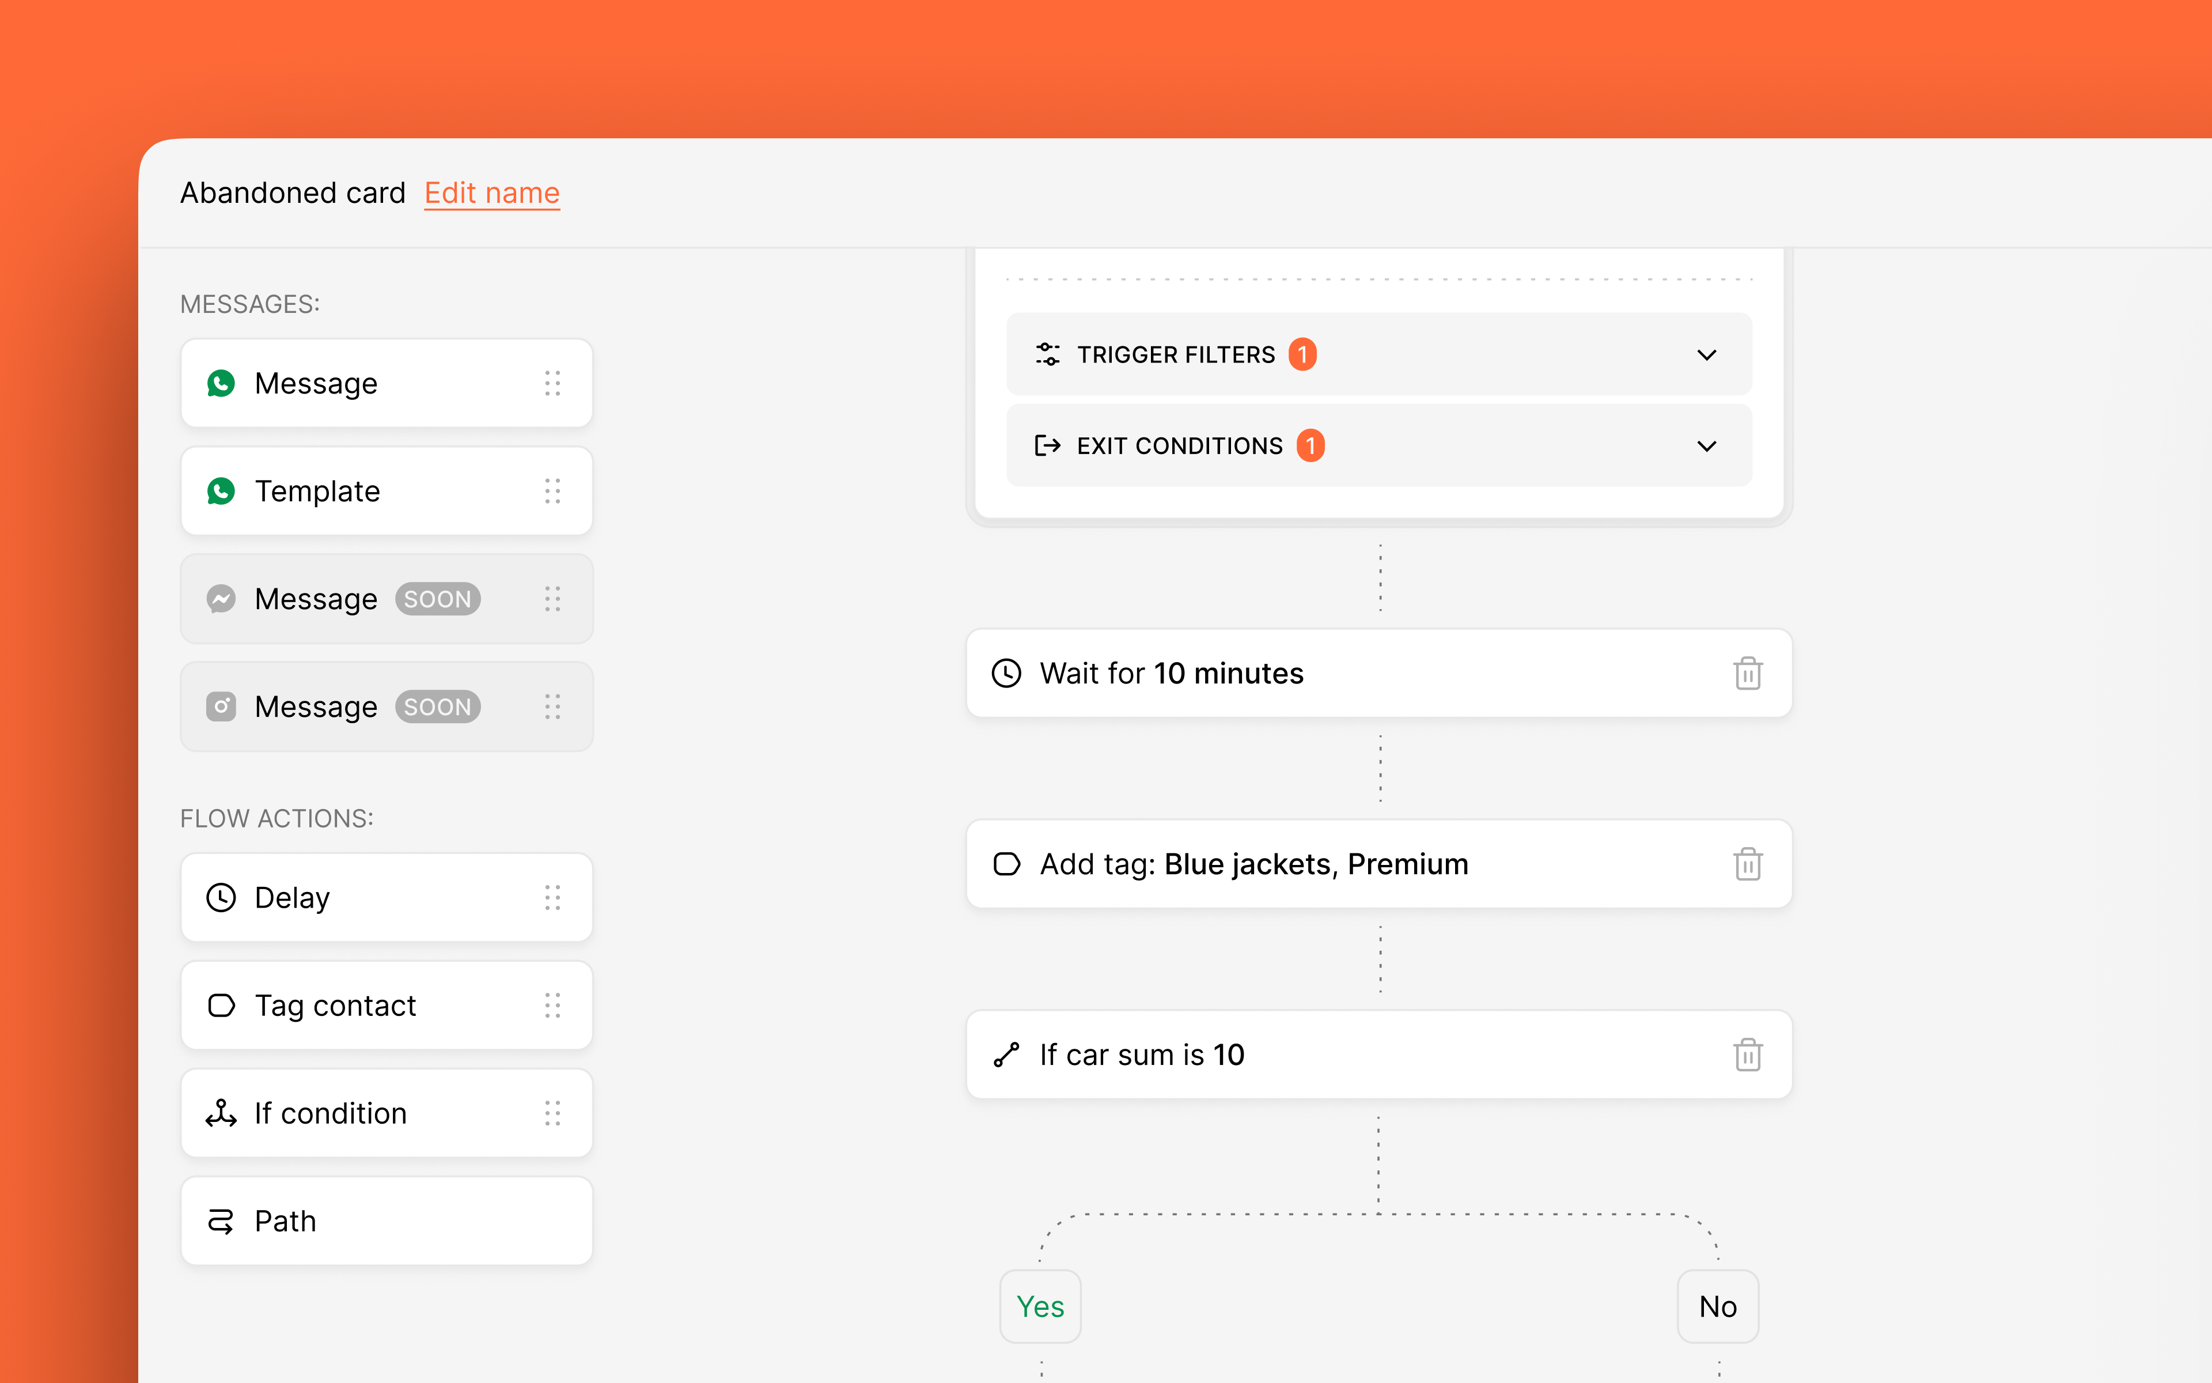2212x1383 pixels.
Task: Select the Delay flow action
Action: [x=387, y=897]
